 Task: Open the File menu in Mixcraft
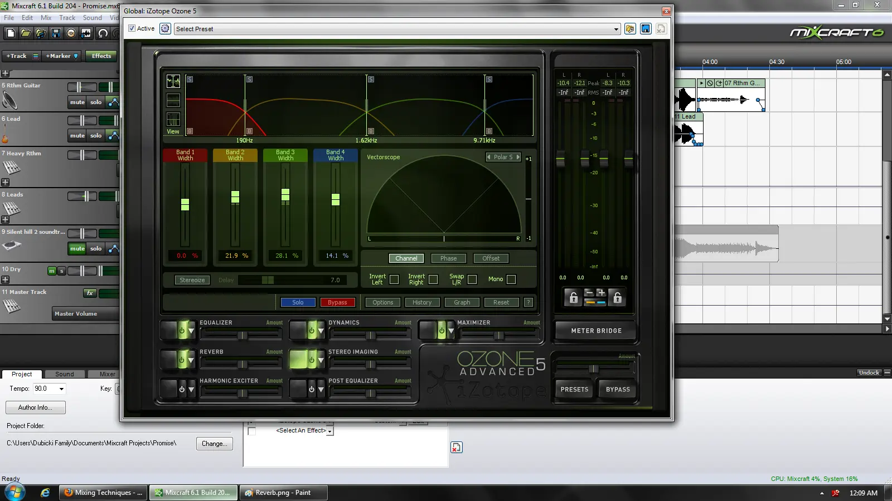point(9,18)
